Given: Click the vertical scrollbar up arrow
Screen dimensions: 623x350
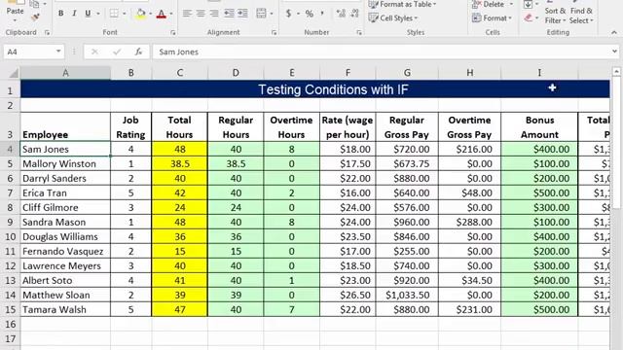Looking at the screenshot, I should (616, 72).
